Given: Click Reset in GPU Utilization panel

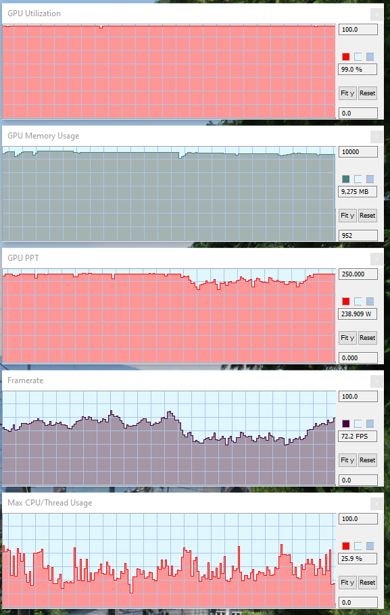Looking at the screenshot, I should tap(368, 93).
